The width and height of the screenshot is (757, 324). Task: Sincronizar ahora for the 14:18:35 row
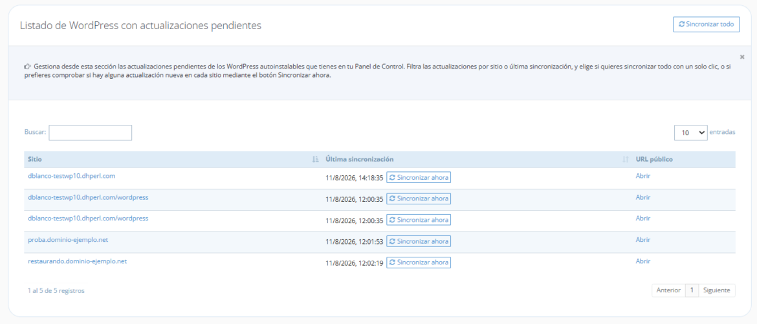(x=419, y=178)
